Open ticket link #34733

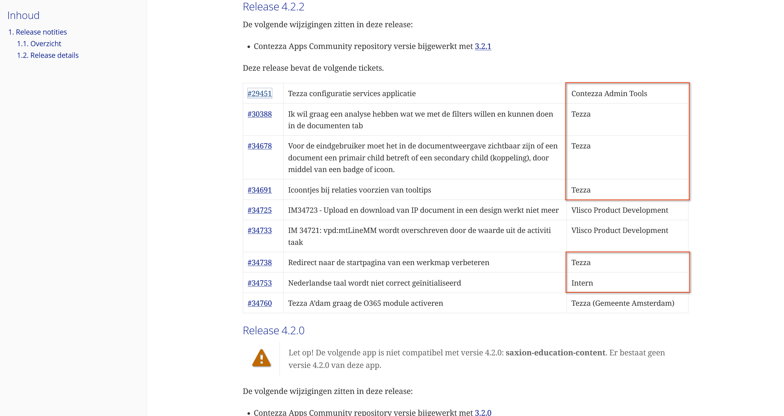(x=259, y=230)
